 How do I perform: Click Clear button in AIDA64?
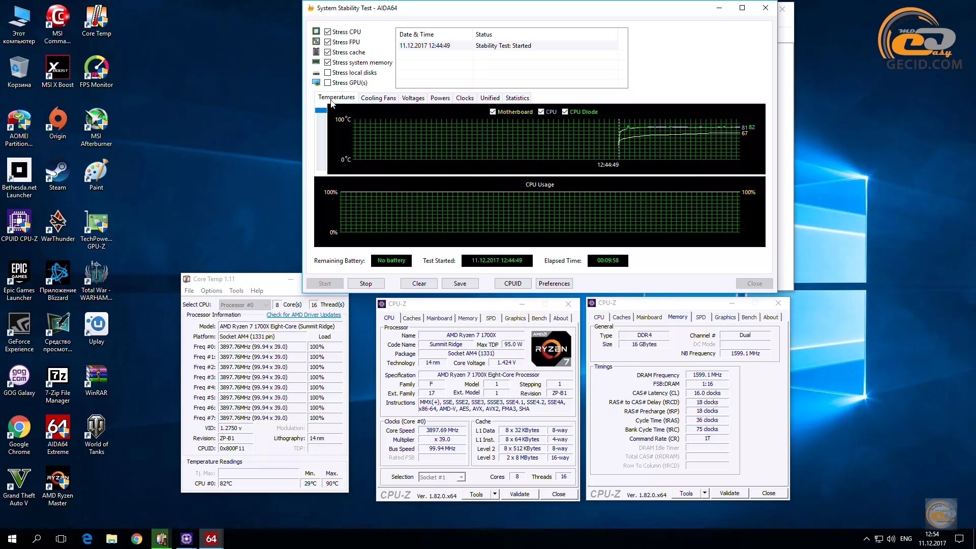coord(419,283)
